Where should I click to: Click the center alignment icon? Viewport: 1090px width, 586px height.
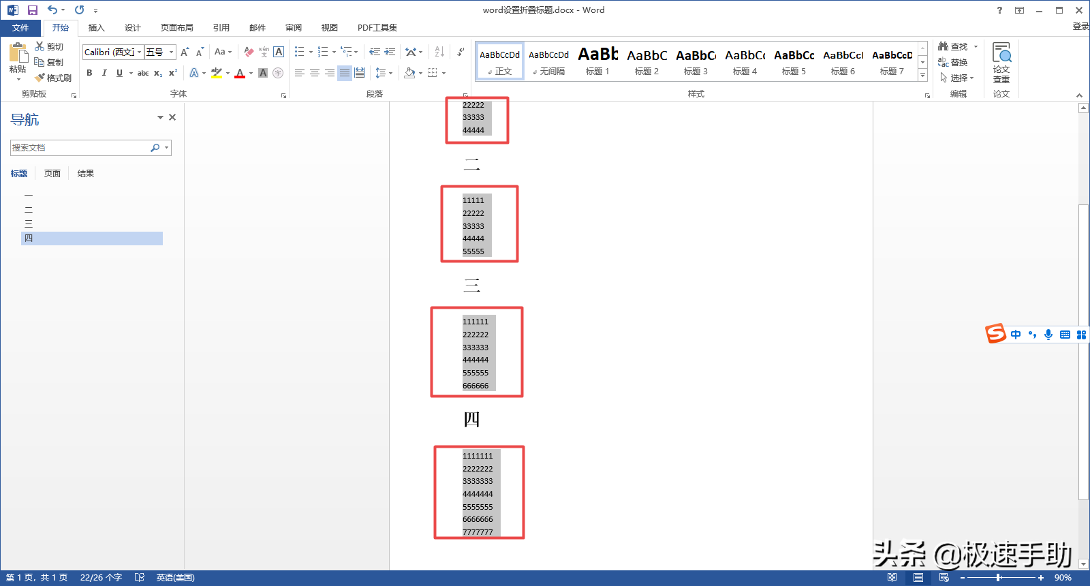(315, 73)
